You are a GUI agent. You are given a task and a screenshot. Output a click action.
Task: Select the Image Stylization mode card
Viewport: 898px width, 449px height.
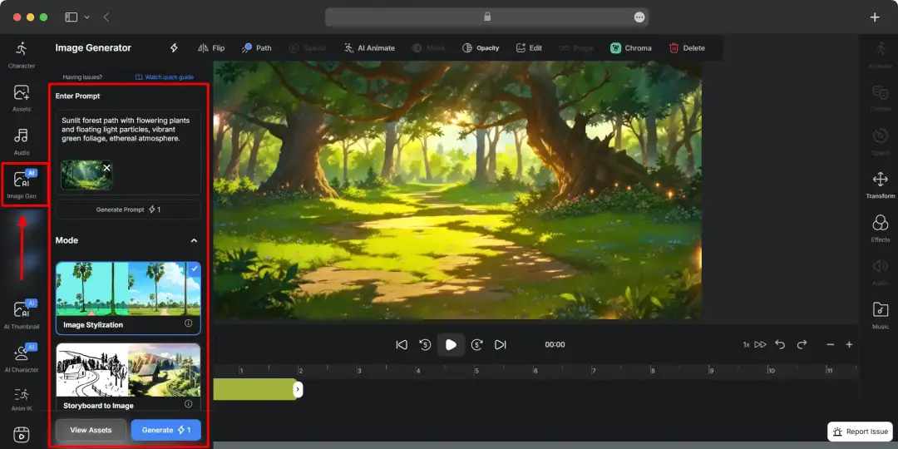[x=128, y=298]
